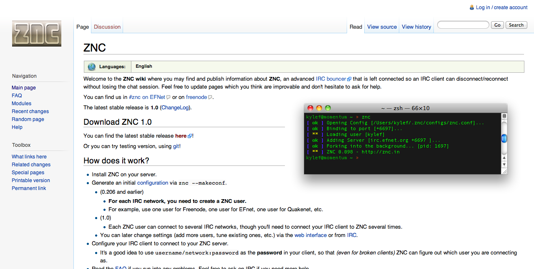
Task: Open the Page tab
Action: [83, 27]
